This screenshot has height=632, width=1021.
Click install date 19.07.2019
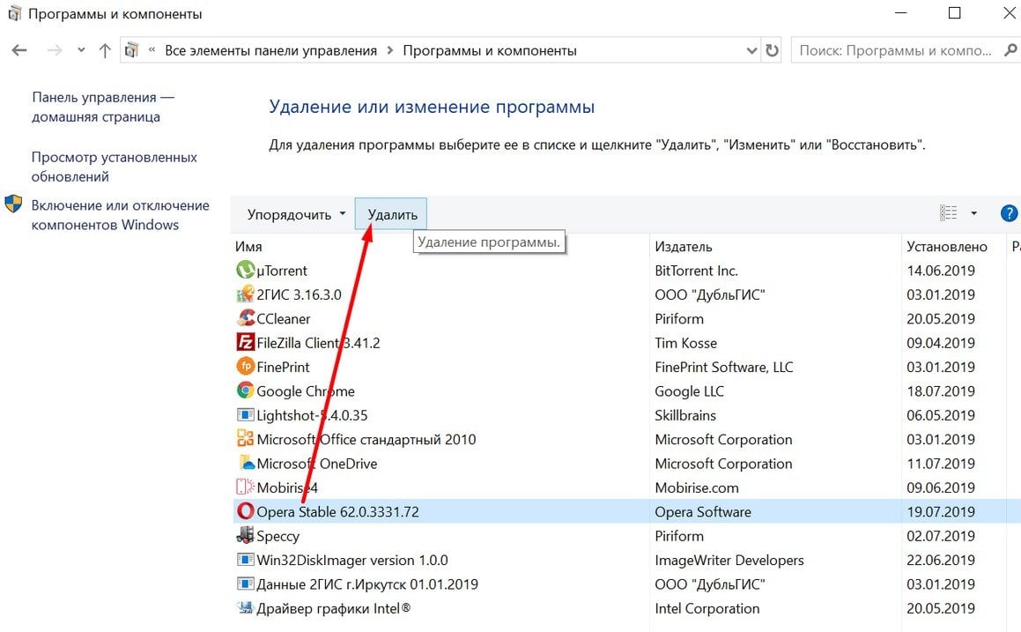[940, 511]
